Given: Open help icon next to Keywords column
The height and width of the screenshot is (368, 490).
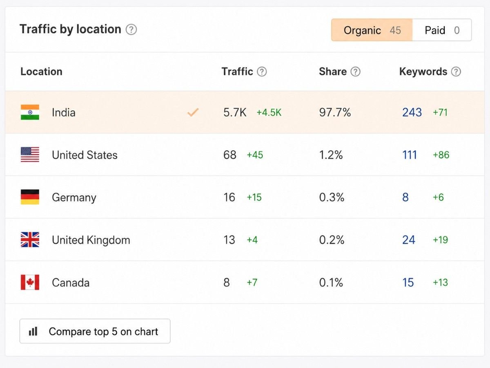Looking at the screenshot, I should 456,72.
